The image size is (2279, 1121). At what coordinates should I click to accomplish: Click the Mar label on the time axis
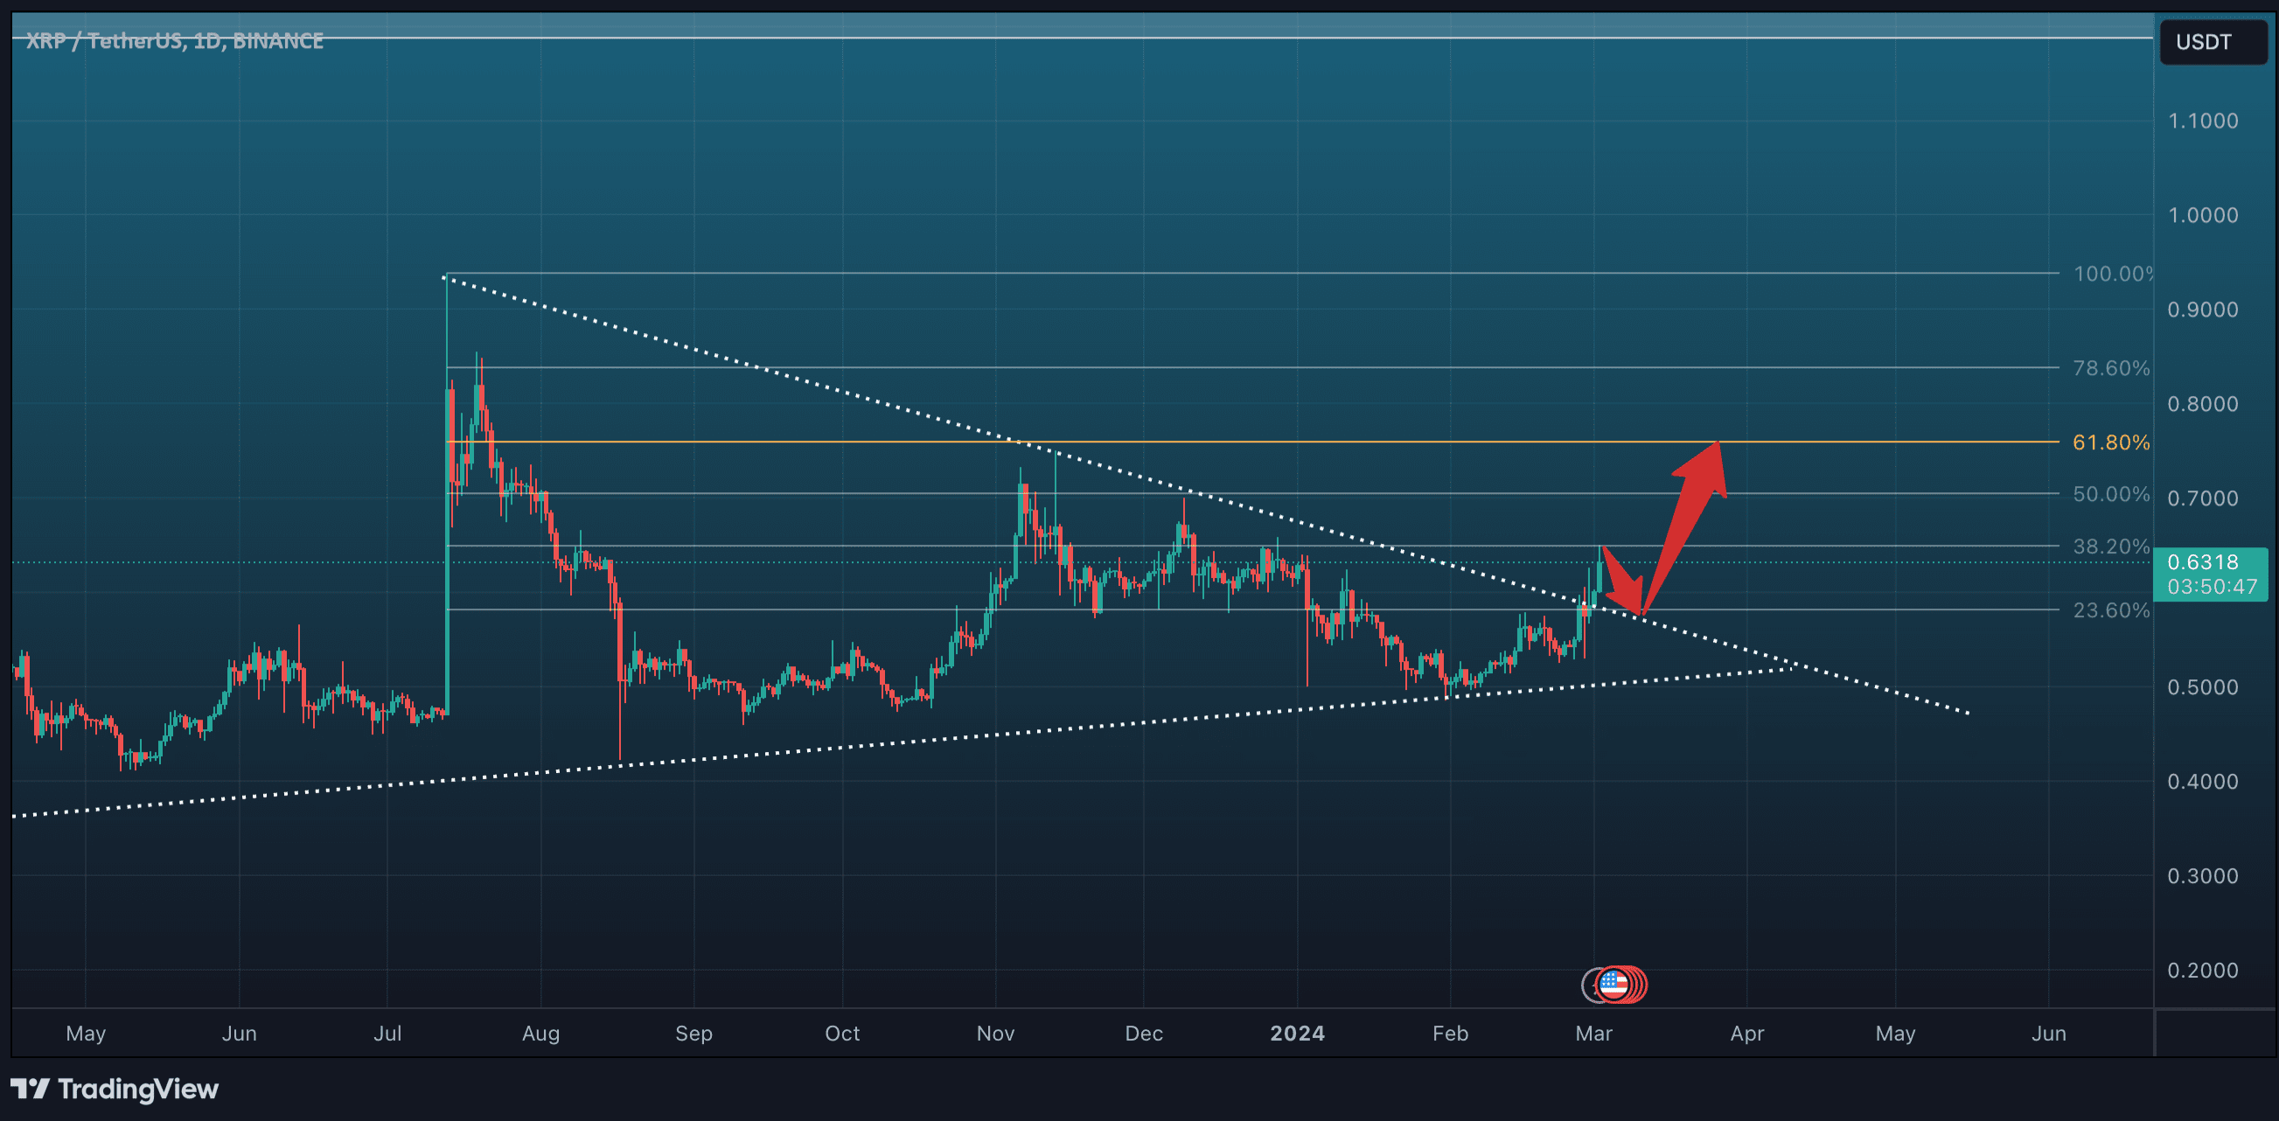click(x=1595, y=1034)
